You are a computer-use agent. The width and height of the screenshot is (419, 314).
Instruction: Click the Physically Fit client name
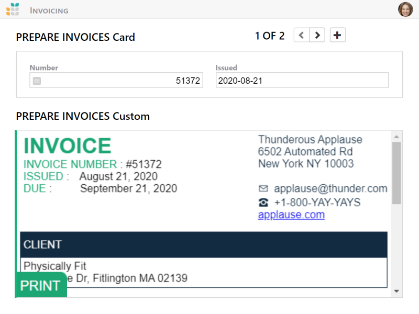point(55,266)
